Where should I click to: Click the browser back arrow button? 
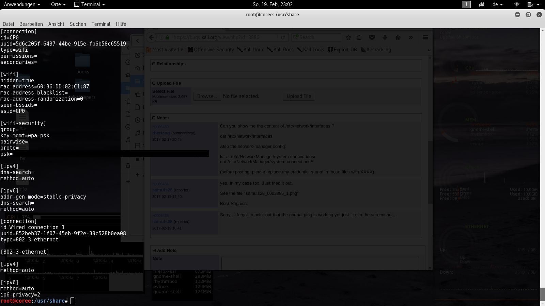pos(152,37)
